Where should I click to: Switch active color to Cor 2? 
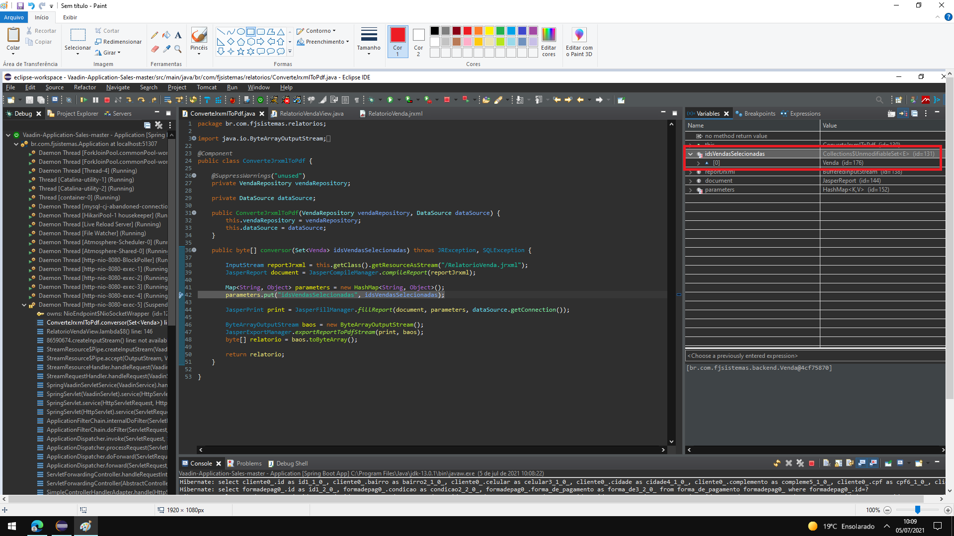click(x=418, y=42)
